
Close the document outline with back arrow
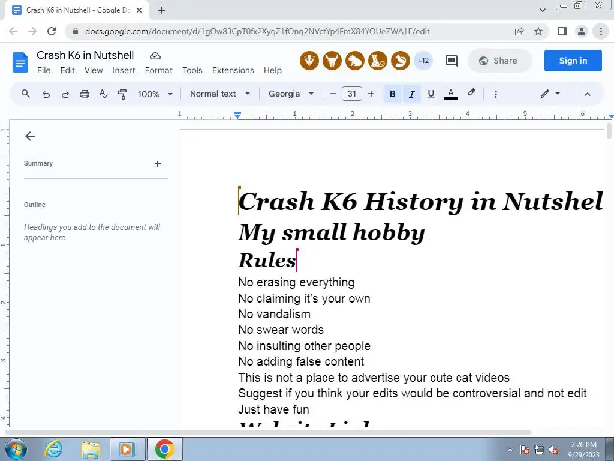[x=30, y=136]
